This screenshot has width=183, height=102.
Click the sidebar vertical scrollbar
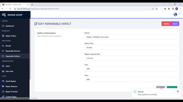click(30, 49)
